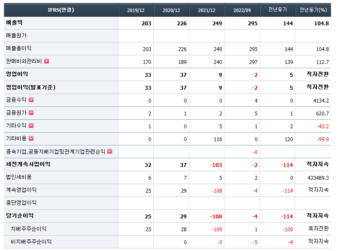Click 기타비용 2021/12 value 116

[218, 139]
